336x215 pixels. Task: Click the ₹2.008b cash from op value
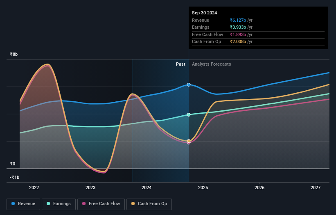pos(238,42)
